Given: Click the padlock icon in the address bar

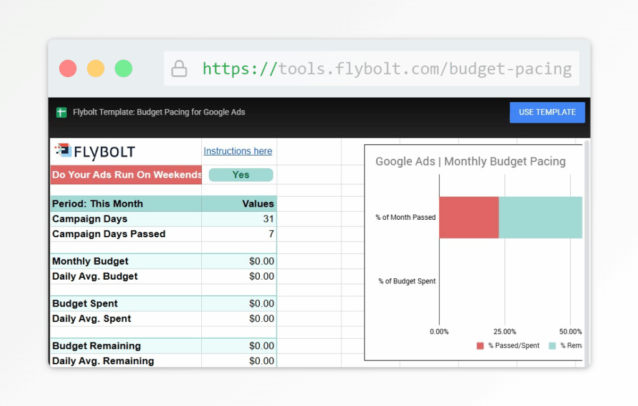Looking at the screenshot, I should tap(179, 68).
